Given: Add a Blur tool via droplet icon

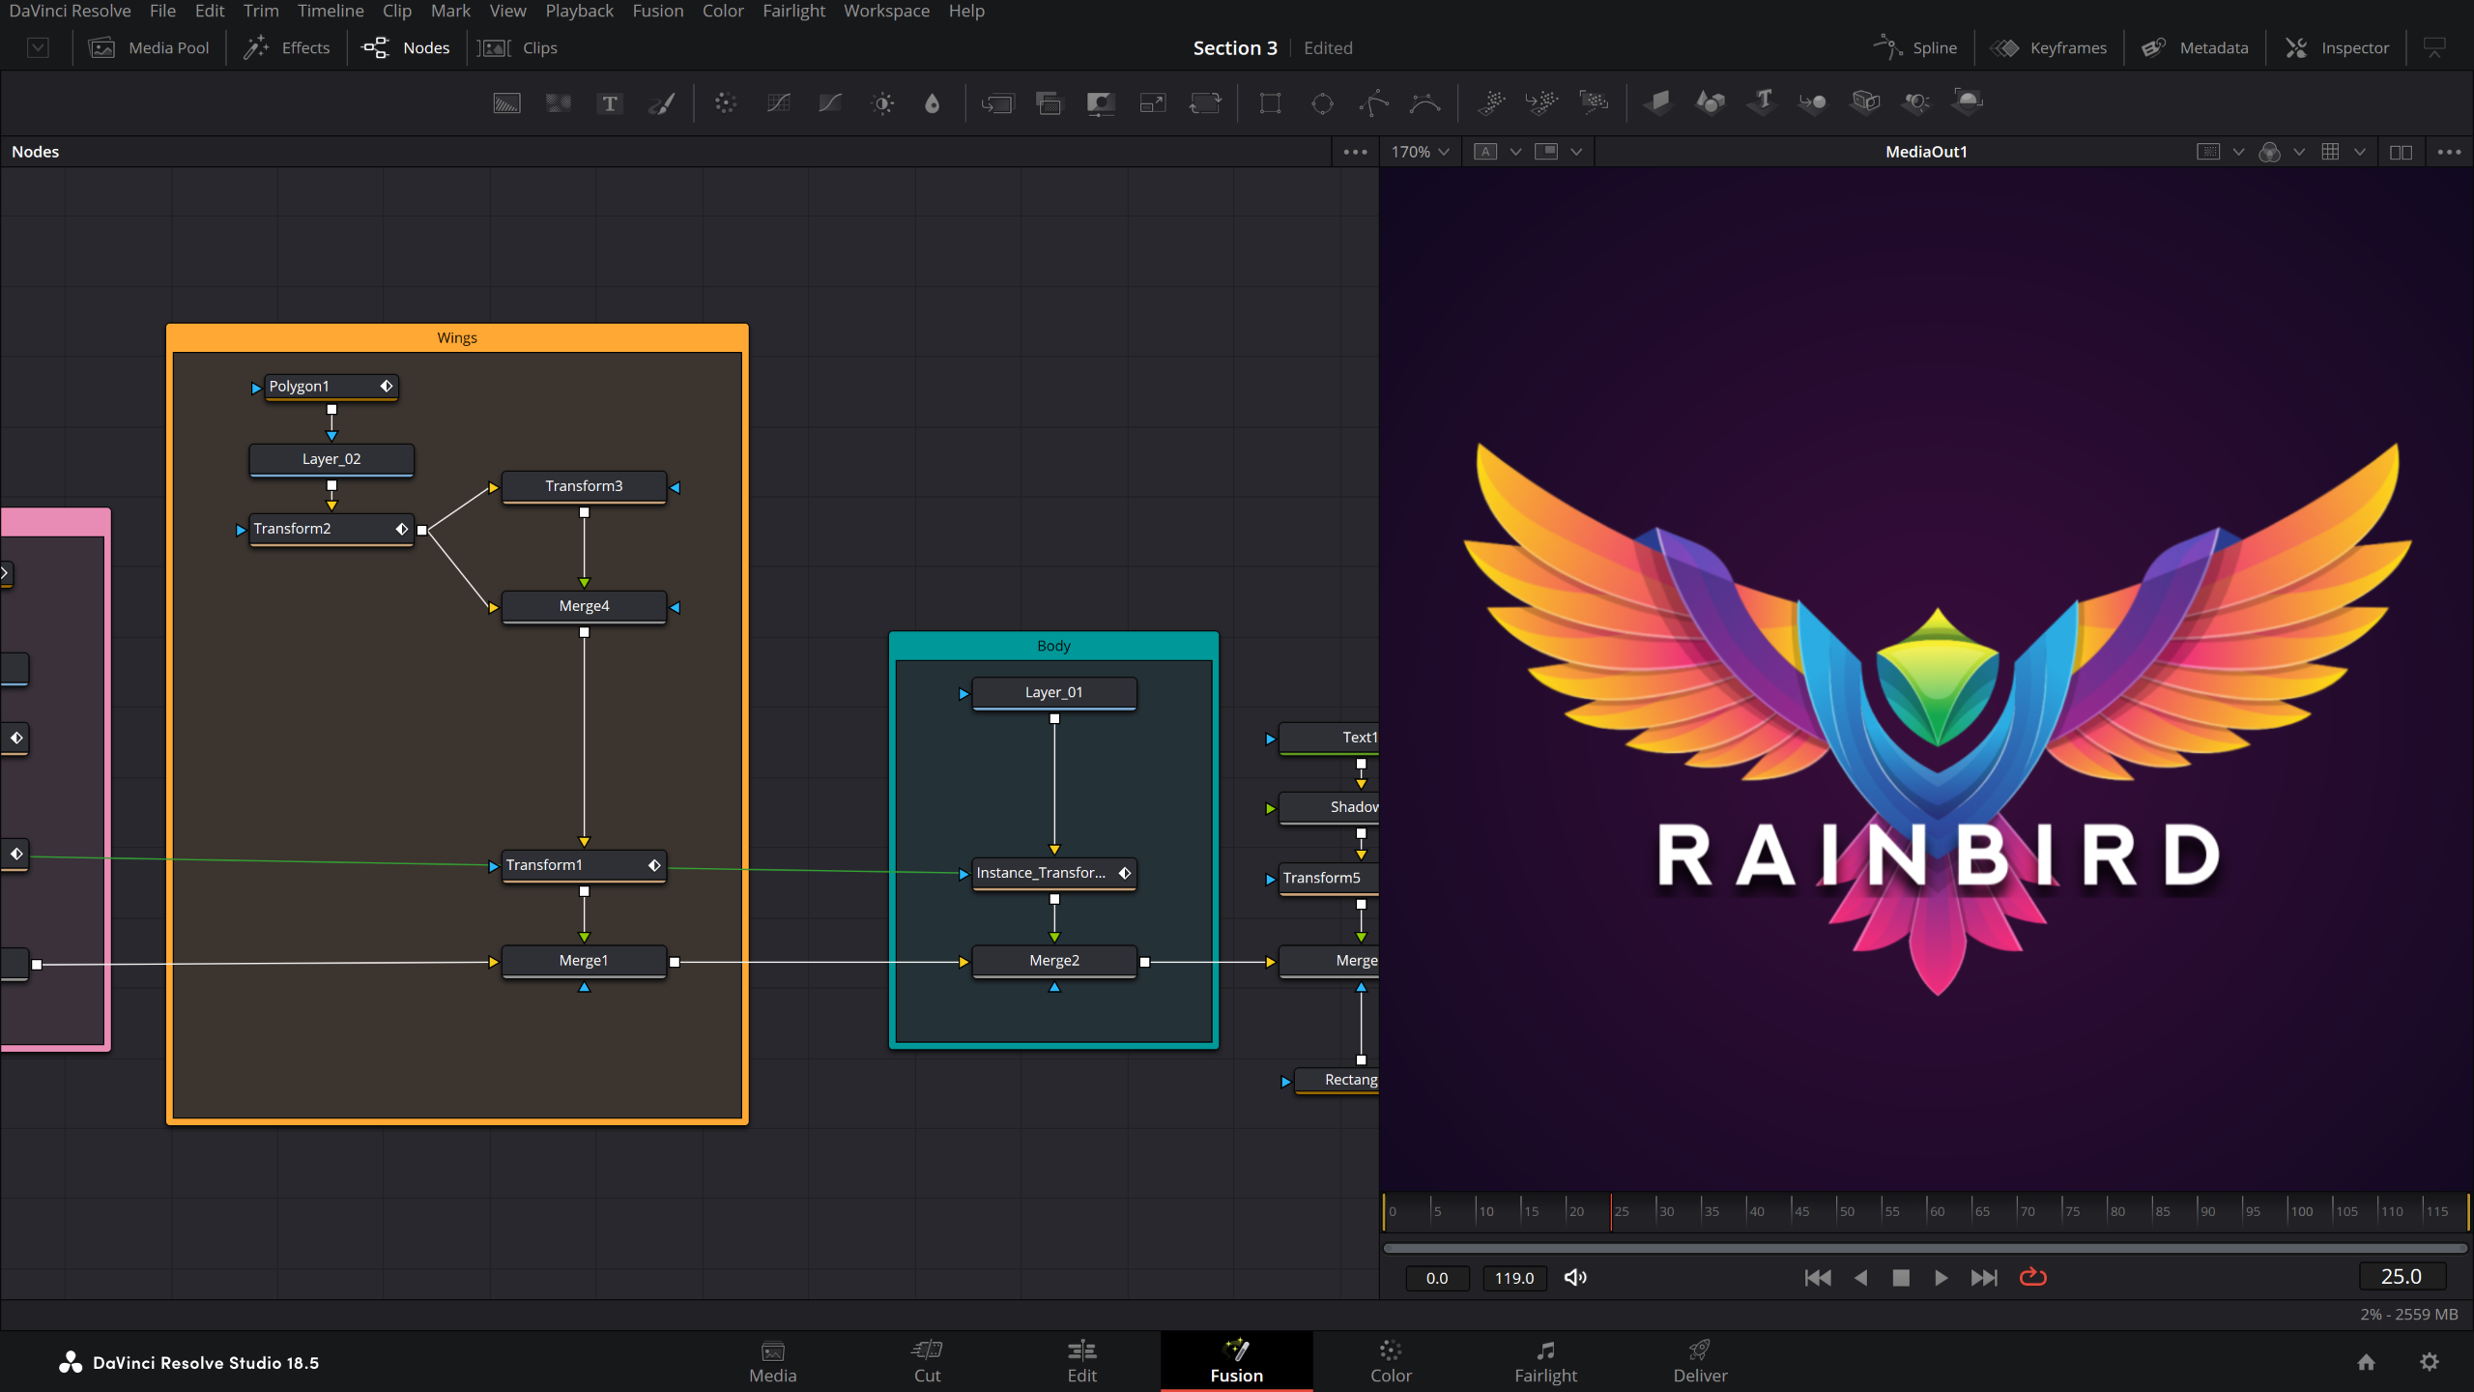Looking at the screenshot, I should click(933, 103).
